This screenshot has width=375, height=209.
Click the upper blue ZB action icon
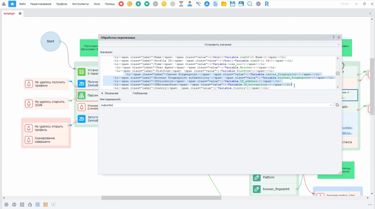coord(82,84)
